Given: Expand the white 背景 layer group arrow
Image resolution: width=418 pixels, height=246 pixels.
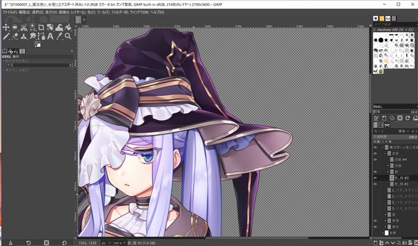Looking at the screenshot, I should [383, 233].
